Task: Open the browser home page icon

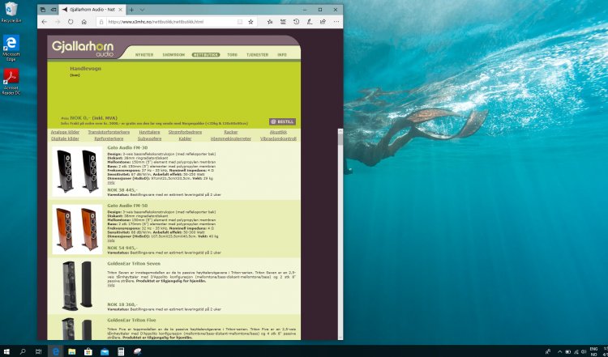Action: coord(83,22)
